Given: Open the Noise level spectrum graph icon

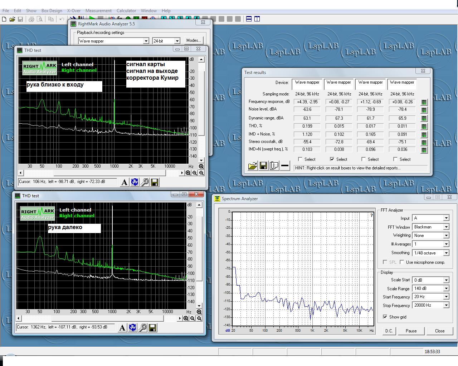Looking at the screenshot, I should pyautogui.click(x=424, y=110).
